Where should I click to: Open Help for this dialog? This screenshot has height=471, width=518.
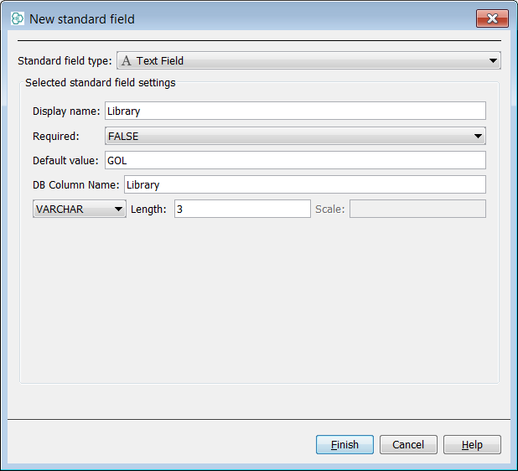pyautogui.click(x=472, y=445)
